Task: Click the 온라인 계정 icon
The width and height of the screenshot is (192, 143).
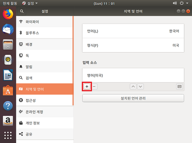Action: click(21, 111)
